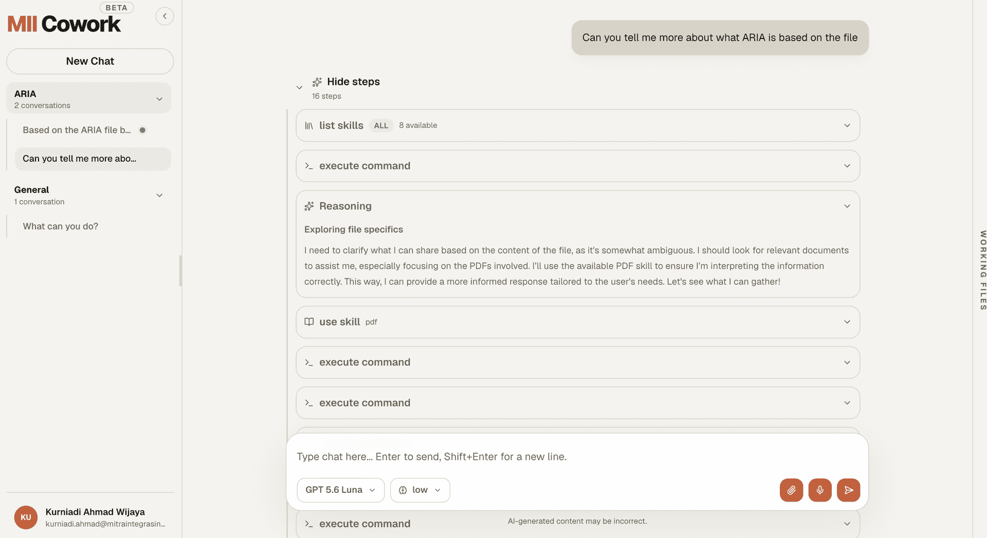Click the attach file paperclip icon
Image resolution: width=987 pixels, height=538 pixels.
point(791,490)
